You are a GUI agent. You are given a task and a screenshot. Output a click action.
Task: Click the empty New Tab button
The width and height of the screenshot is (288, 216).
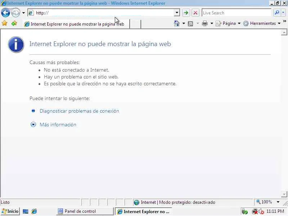135,24
